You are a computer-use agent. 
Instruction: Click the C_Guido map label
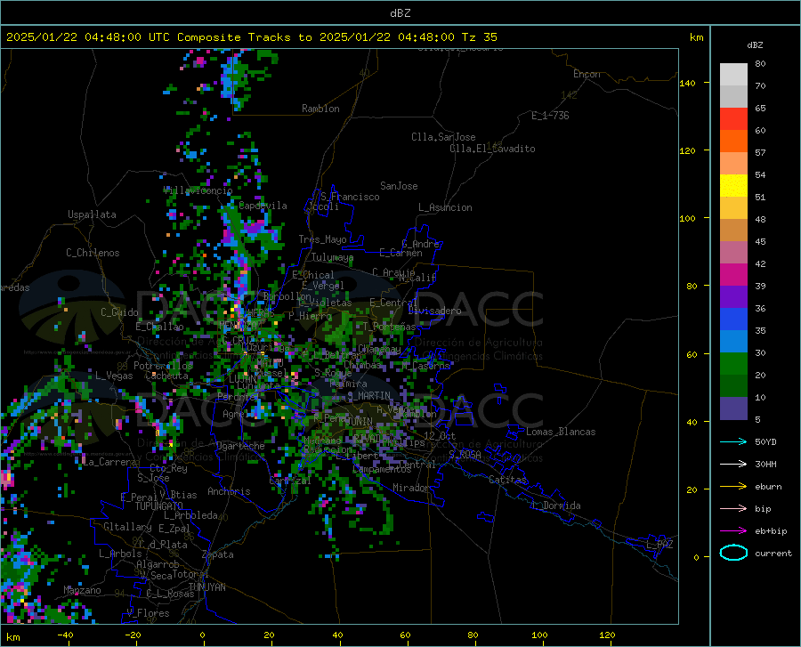click(x=119, y=312)
